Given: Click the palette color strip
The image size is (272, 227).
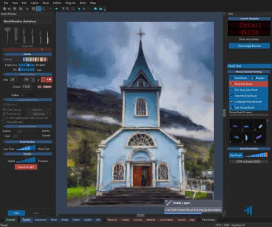Looking at the screenshot, I should [x=35, y=59].
